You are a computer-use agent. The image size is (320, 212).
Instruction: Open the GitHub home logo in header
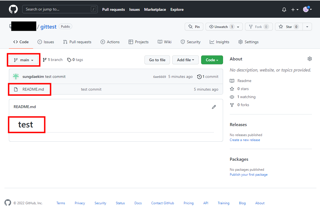(x=13, y=9)
